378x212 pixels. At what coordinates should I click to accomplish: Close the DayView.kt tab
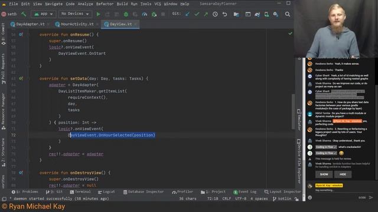(x=136, y=24)
